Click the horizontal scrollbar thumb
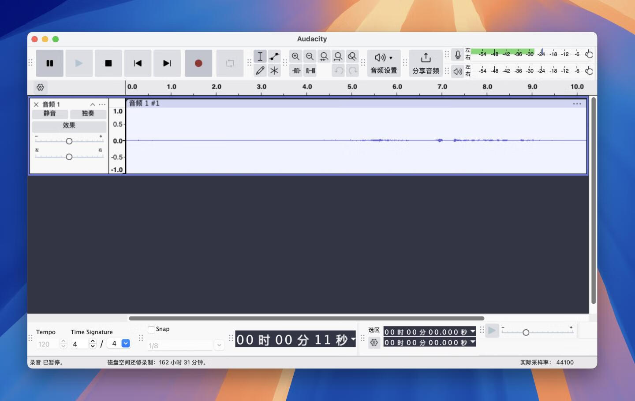Image resolution: width=635 pixels, height=401 pixels. point(306,318)
